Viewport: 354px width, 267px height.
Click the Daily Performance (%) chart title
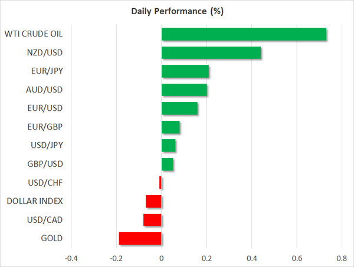pyautogui.click(x=177, y=11)
